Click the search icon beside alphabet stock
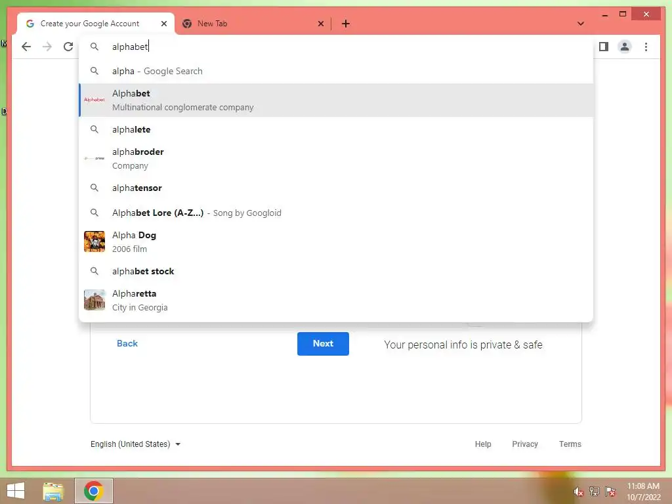Image resolution: width=672 pixels, height=504 pixels. [94, 271]
